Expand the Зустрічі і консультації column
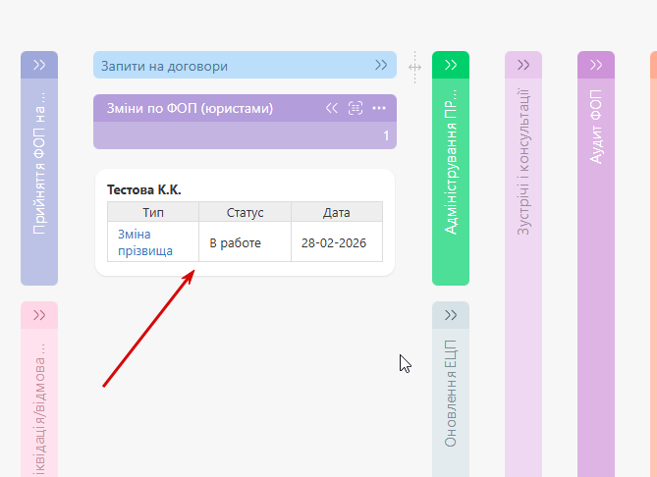The height and width of the screenshot is (477, 657). coord(523,65)
